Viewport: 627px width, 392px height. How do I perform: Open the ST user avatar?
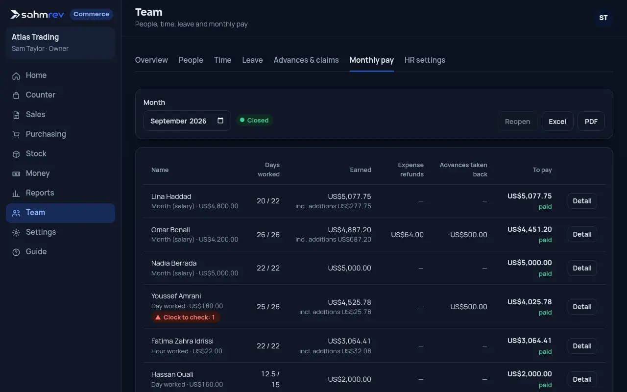pos(603,18)
